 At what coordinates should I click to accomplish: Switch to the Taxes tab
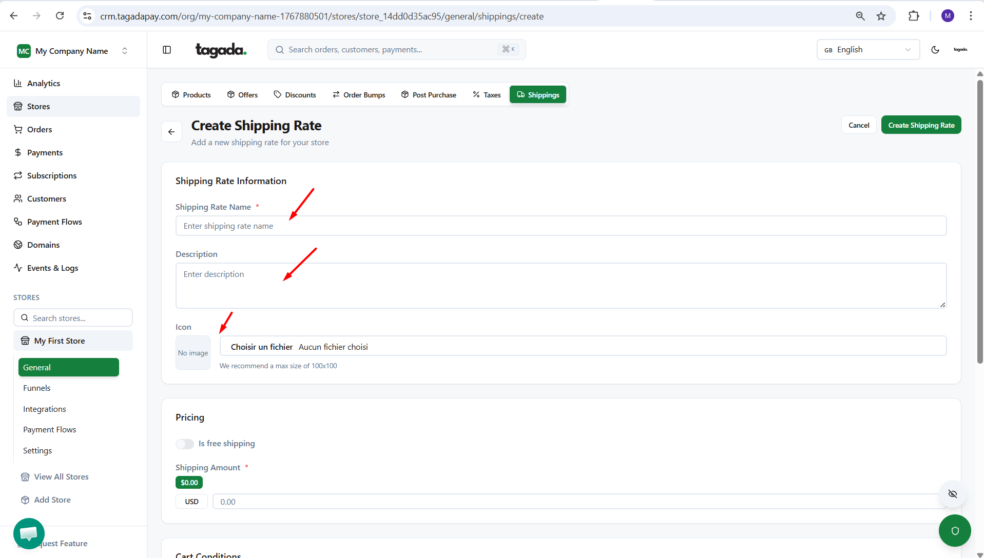486,95
